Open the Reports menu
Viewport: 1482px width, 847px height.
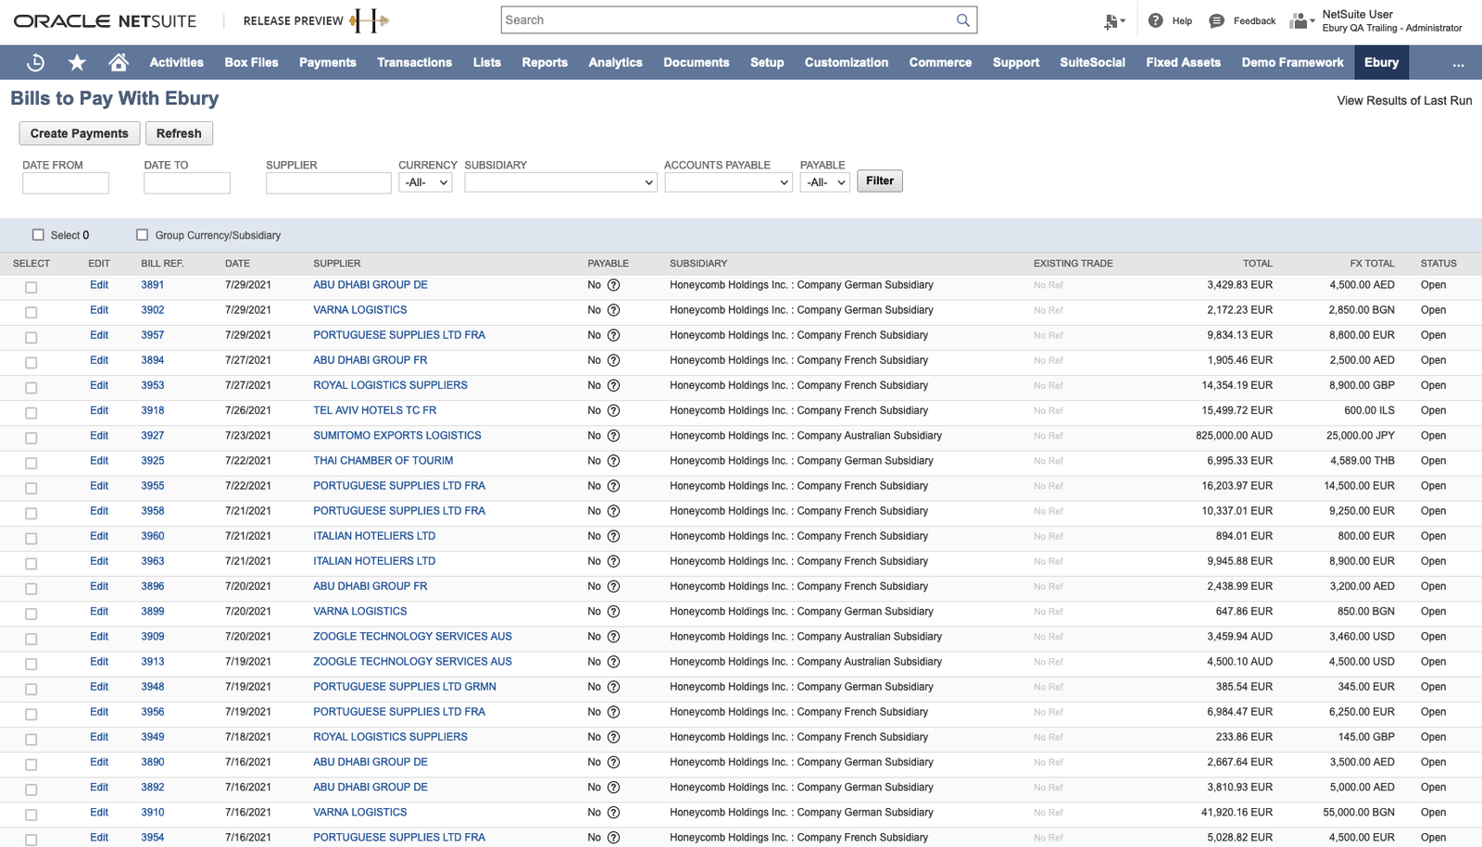coord(545,62)
